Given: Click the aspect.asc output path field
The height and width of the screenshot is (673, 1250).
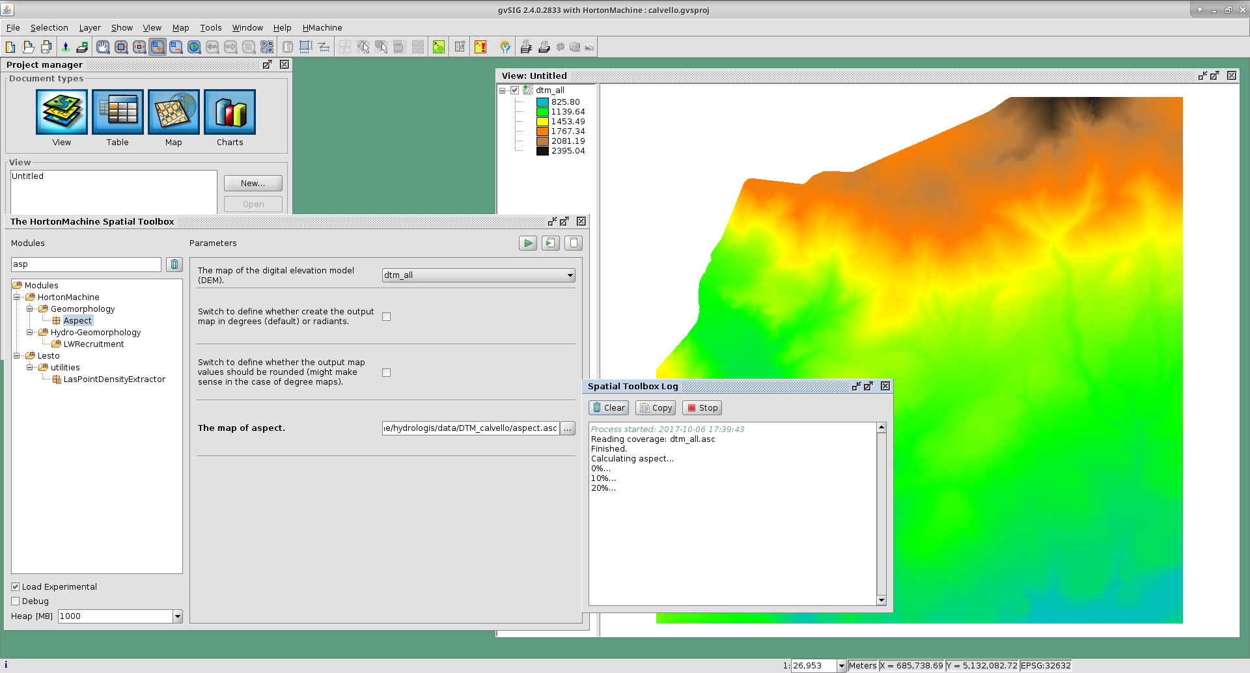Looking at the screenshot, I should tap(471, 428).
